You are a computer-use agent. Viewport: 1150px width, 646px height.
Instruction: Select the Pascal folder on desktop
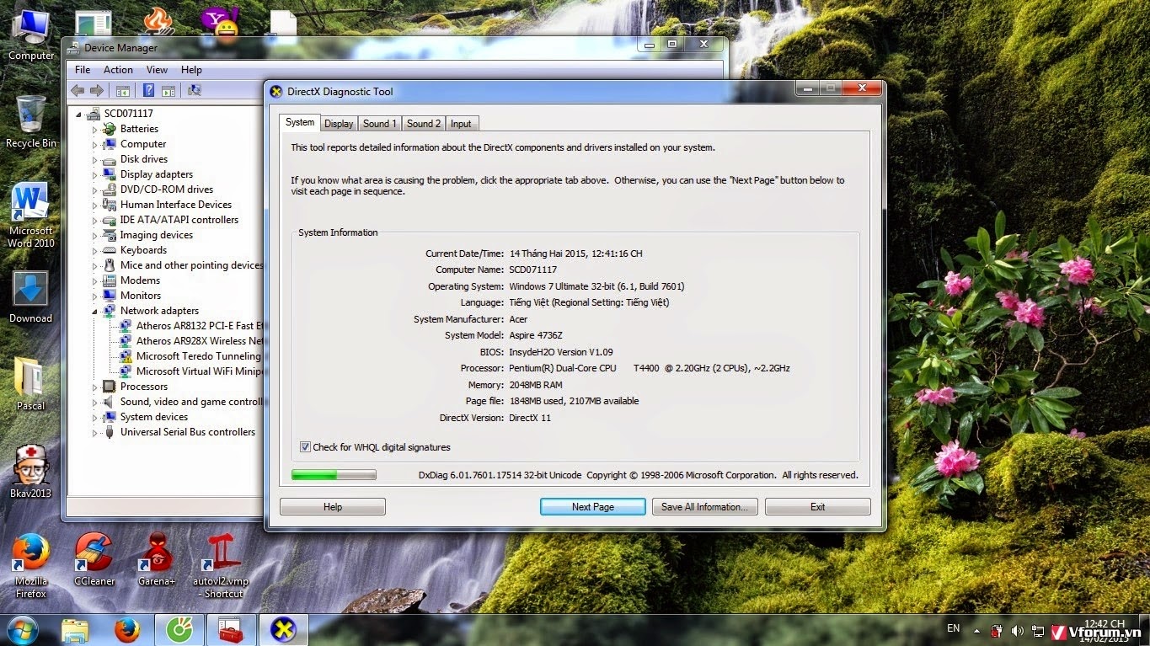[x=31, y=384]
